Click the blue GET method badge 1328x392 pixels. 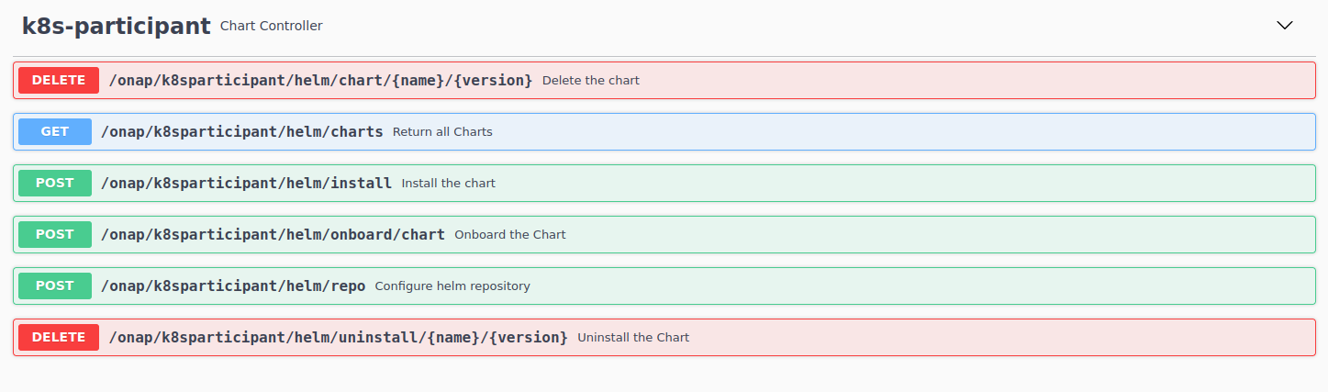pos(55,131)
